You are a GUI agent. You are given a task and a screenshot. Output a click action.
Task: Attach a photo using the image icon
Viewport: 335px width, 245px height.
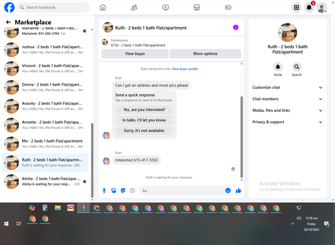114,191
